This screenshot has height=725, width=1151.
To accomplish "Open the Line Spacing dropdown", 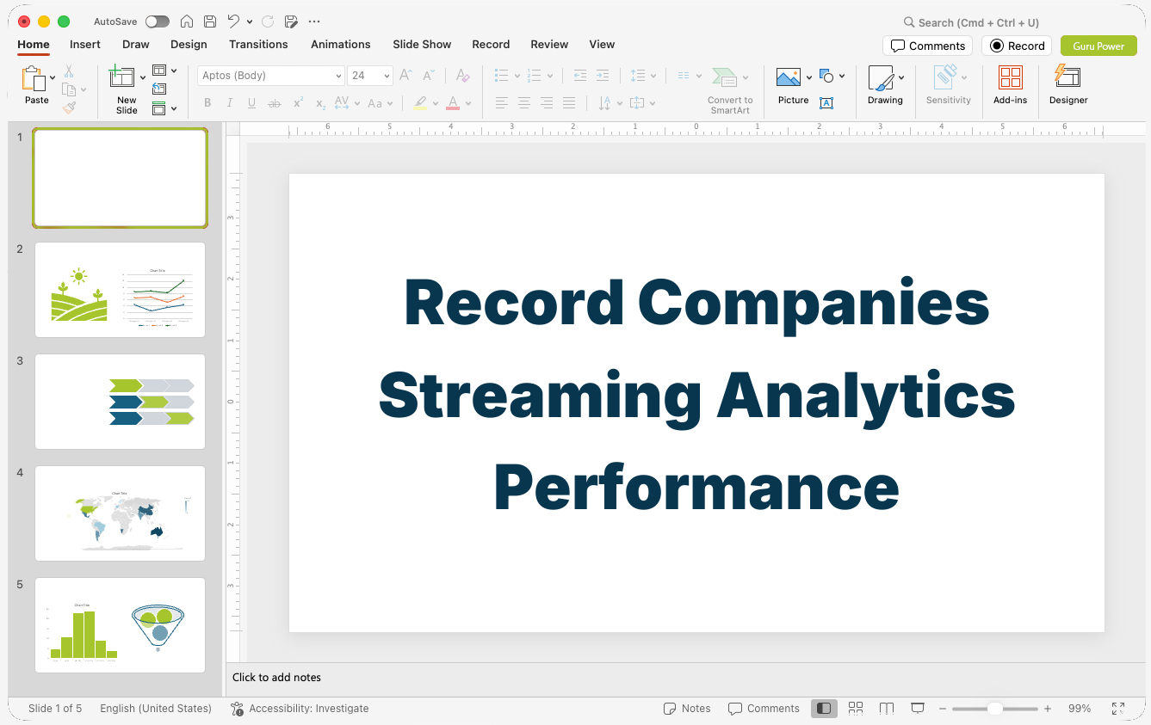I will [x=643, y=76].
